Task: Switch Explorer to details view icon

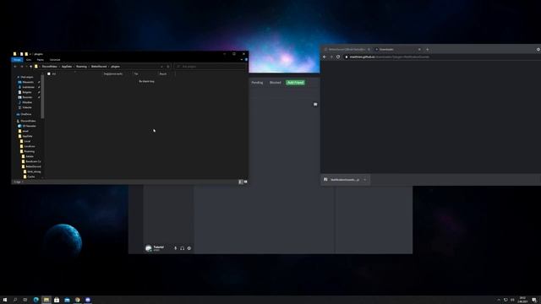Action: pyautogui.click(x=241, y=182)
